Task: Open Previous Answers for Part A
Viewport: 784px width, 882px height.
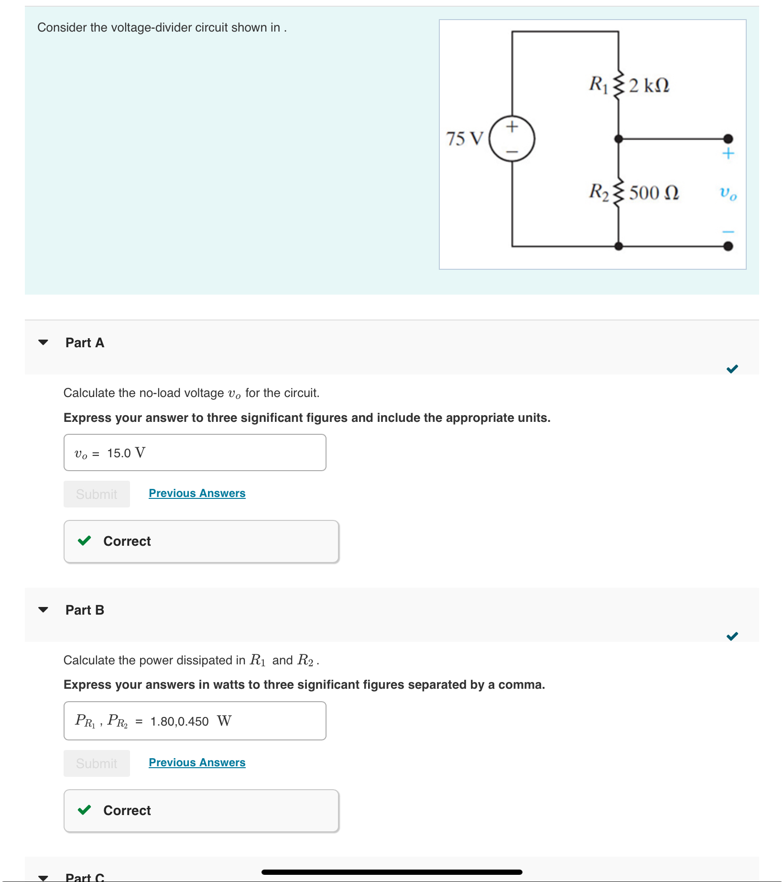Action: pyautogui.click(x=196, y=493)
